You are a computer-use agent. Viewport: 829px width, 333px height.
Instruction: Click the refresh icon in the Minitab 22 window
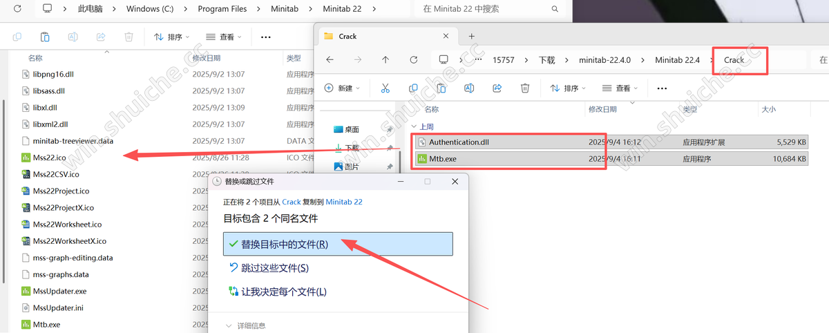click(x=17, y=9)
